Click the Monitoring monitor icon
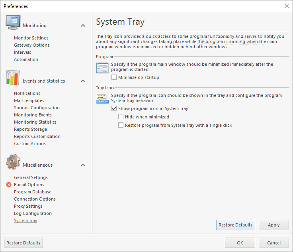The width and height of the screenshot is (293, 252). pos(13,22)
